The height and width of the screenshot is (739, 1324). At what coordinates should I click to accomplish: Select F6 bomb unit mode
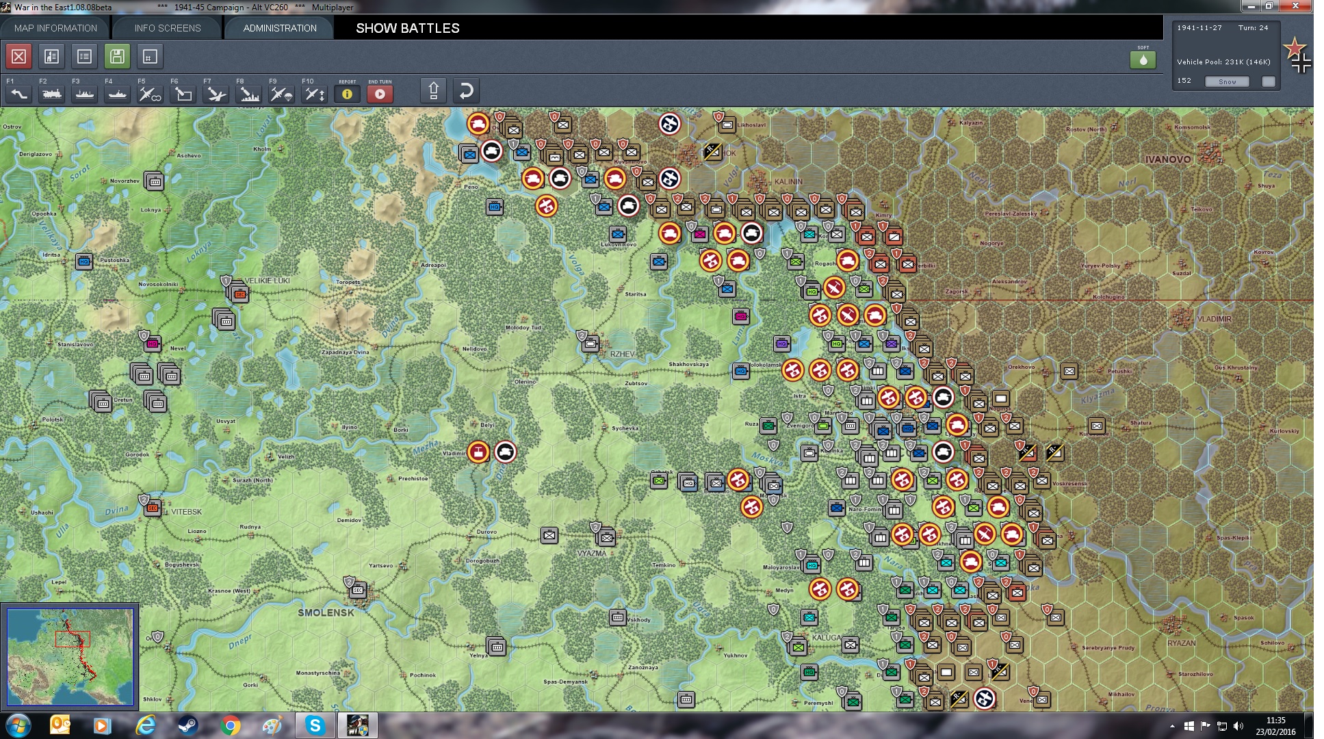[x=183, y=94]
